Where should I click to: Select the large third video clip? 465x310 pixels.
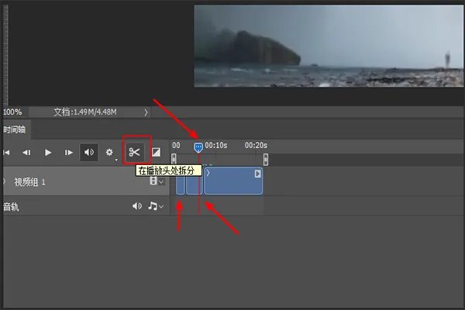pos(232,181)
